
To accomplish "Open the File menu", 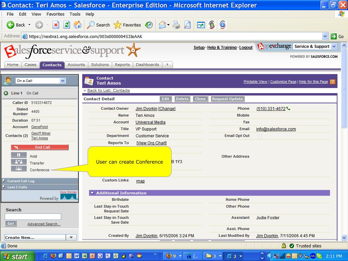I will tap(10, 14).
